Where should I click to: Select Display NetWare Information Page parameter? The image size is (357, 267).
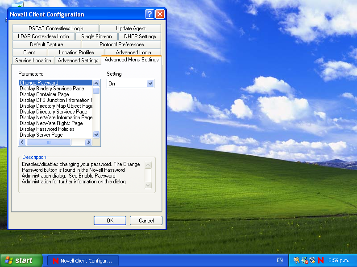click(x=55, y=117)
